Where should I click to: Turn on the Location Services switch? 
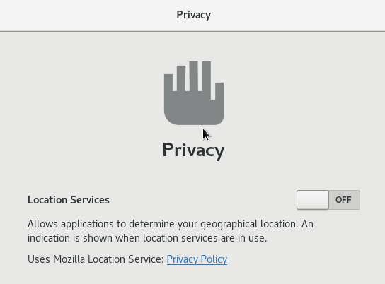[328, 200]
